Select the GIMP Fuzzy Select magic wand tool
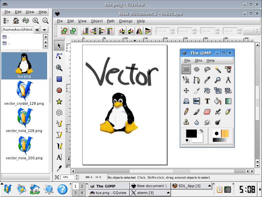Screen dimensions: 262x197 pos(218,69)
